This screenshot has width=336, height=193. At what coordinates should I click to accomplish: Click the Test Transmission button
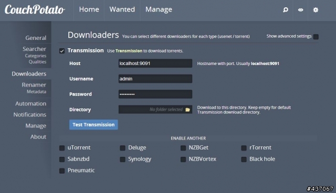coord(93,124)
